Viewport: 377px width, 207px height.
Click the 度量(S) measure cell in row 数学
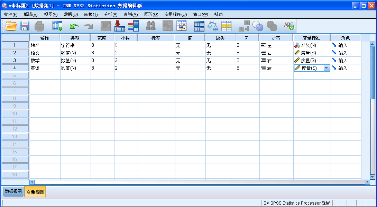pos(312,61)
